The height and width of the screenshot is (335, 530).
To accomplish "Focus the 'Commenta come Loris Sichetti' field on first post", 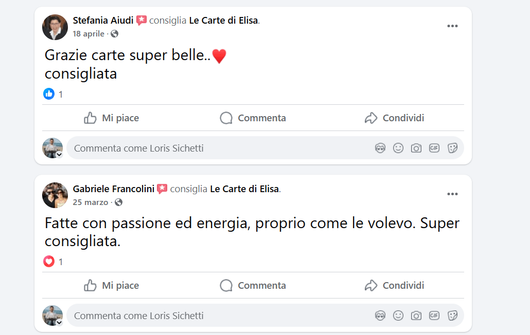I will point(220,148).
